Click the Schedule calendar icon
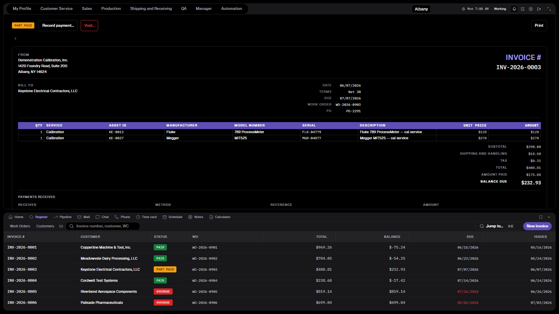559x314 pixels. click(x=164, y=217)
